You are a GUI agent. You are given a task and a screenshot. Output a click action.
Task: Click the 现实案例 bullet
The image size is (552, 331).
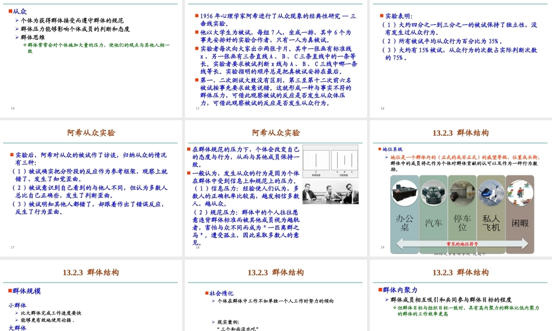coord(228,322)
